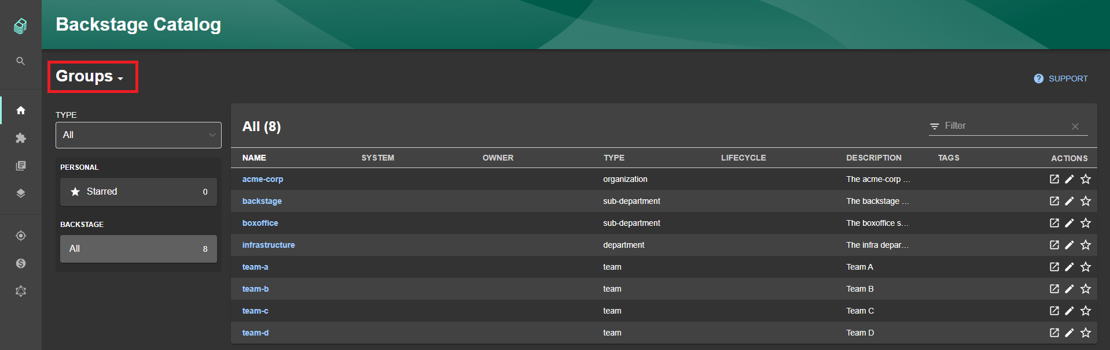The image size is (1110, 350).
Task: Open team-c row external link icon
Action: click(x=1054, y=311)
